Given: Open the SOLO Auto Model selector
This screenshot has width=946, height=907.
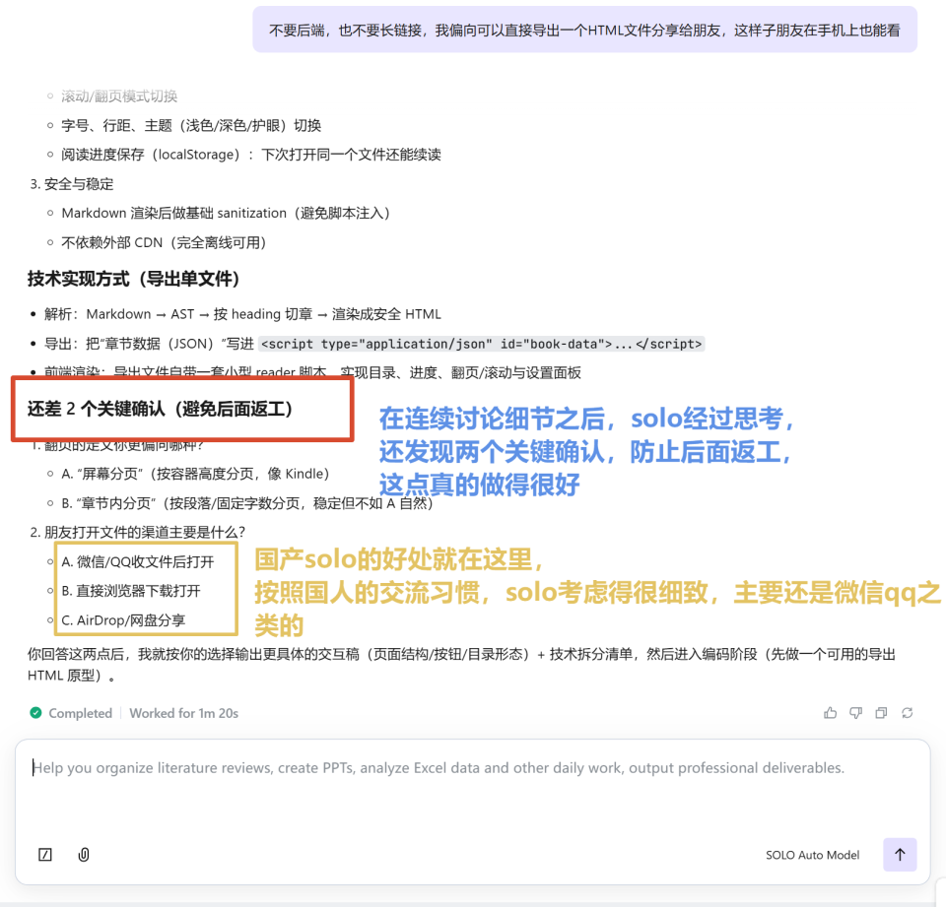Looking at the screenshot, I should click(x=812, y=855).
